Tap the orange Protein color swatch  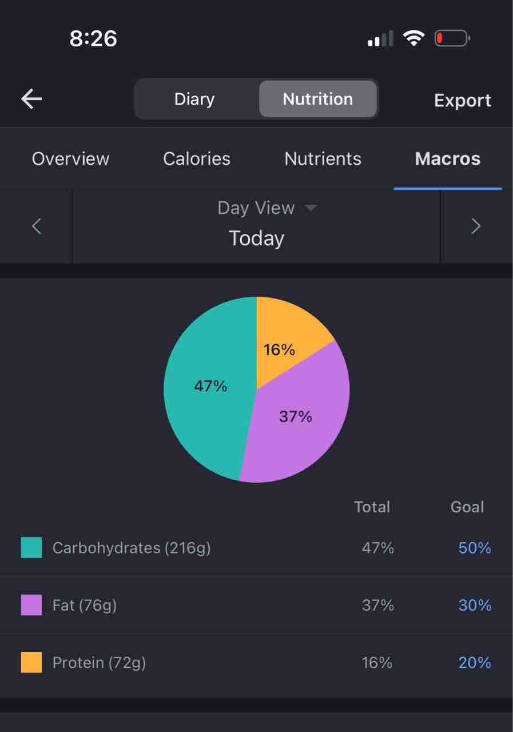coord(31,662)
